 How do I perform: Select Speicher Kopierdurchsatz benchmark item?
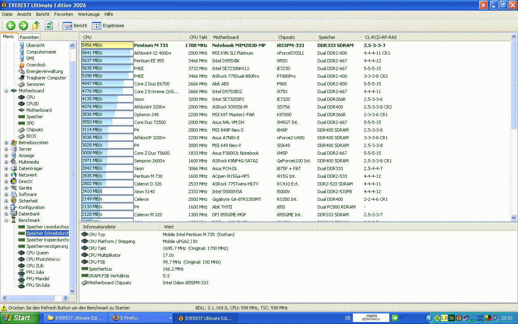(47, 240)
